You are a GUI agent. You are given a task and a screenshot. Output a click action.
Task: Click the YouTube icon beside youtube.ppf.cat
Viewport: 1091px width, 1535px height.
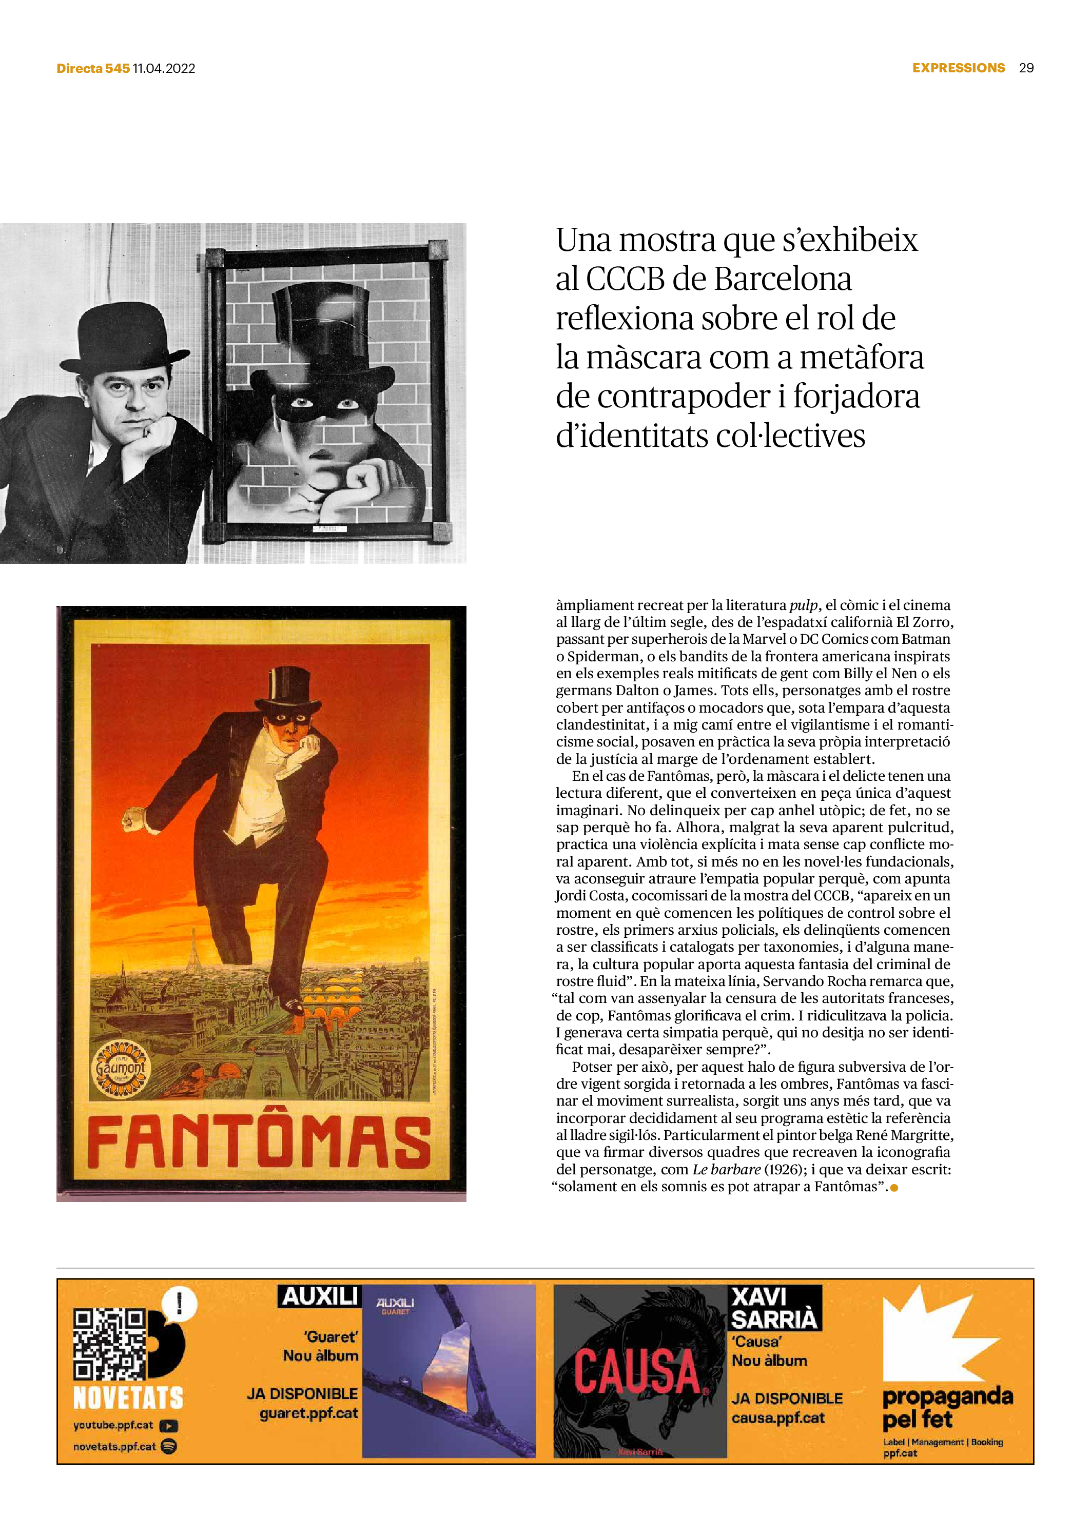click(169, 1426)
